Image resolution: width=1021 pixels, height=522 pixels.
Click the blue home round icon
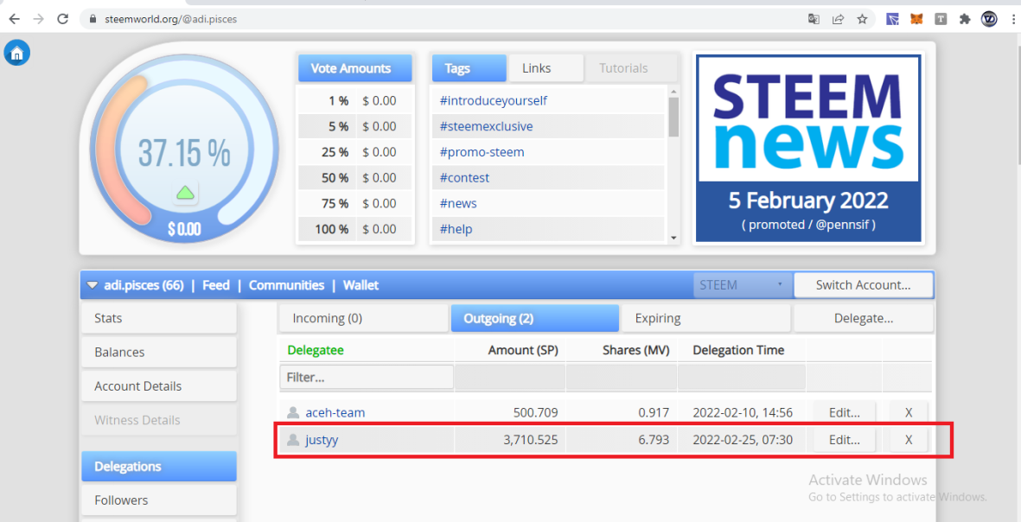[x=17, y=53]
